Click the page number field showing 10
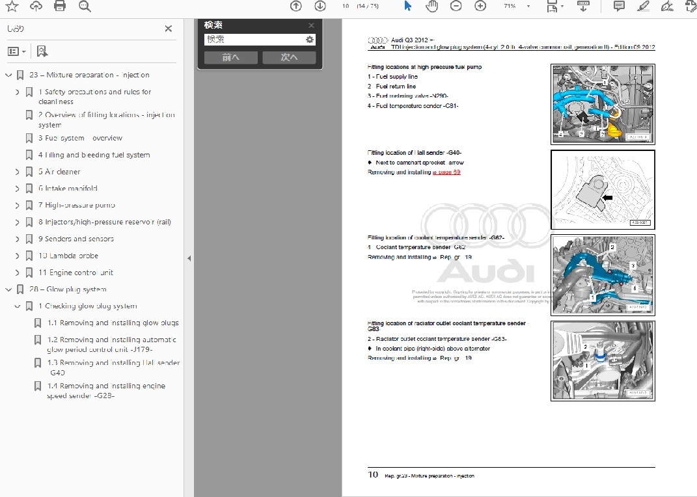This screenshot has height=497, width=697. [346, 6]
